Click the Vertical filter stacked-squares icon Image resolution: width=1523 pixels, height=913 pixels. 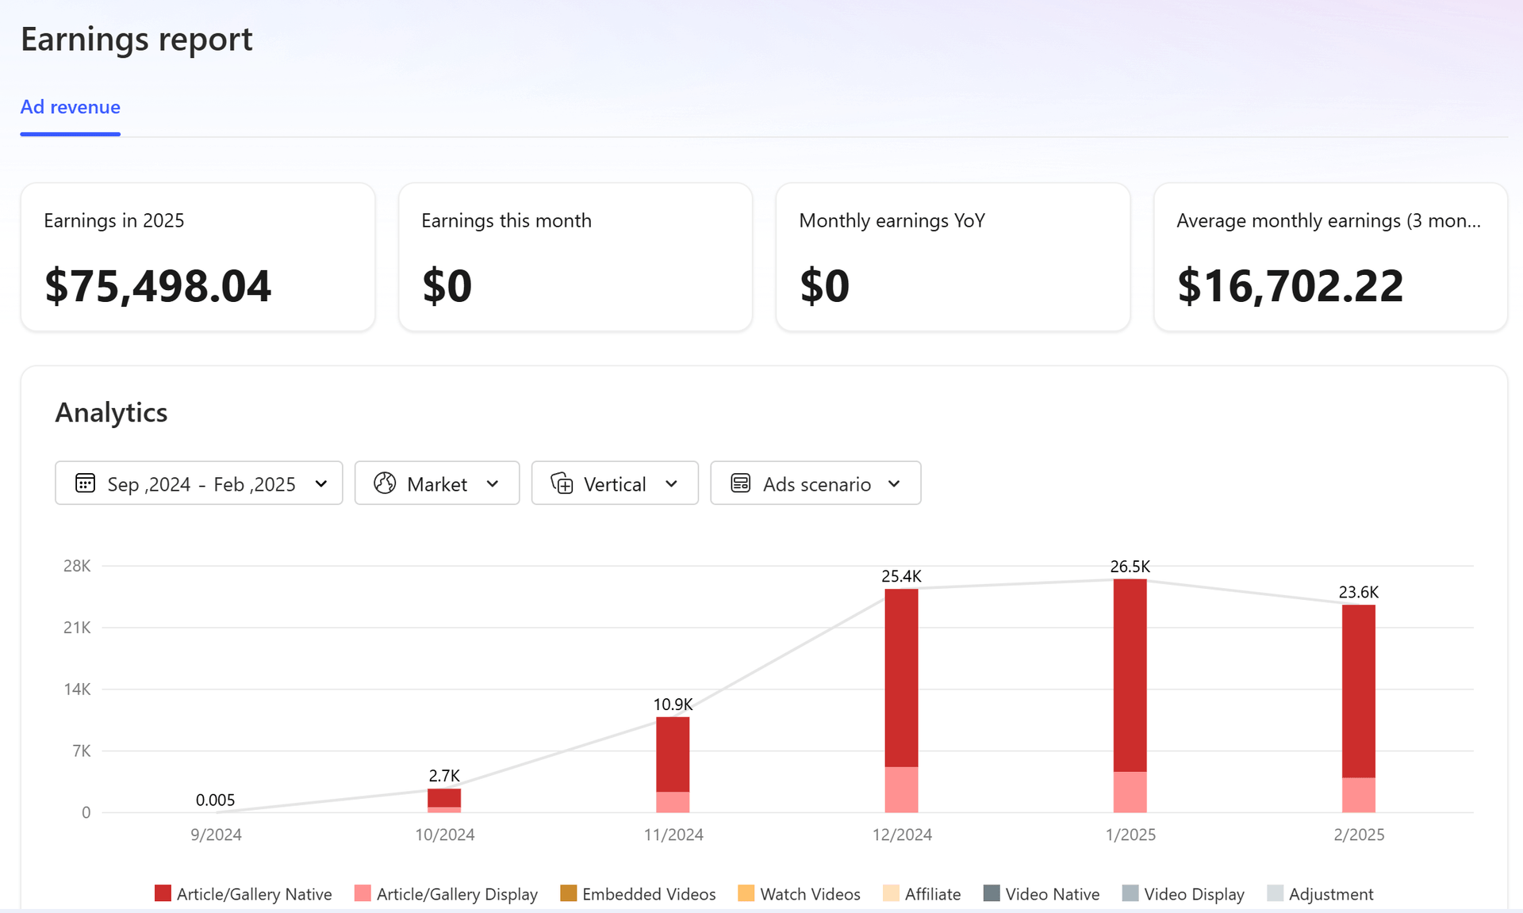click(x=562, y=483)
